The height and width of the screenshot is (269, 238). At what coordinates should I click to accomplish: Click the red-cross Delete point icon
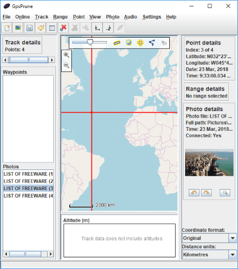[63, 28]
